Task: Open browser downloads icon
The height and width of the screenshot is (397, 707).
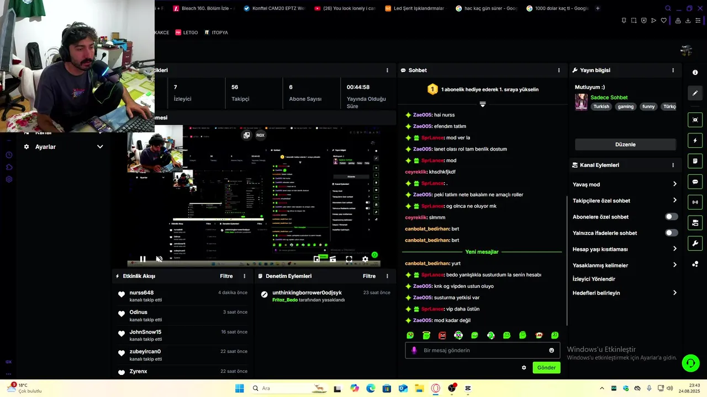Action: (x=688, y=20)
